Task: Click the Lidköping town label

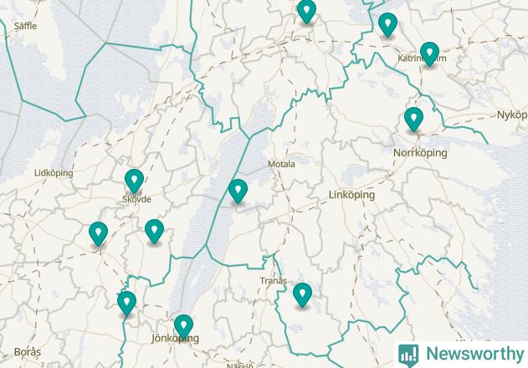Action: (x=54, y=173)
